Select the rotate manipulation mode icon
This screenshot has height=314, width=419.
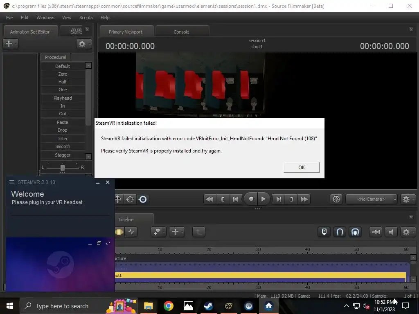point(130,199)
